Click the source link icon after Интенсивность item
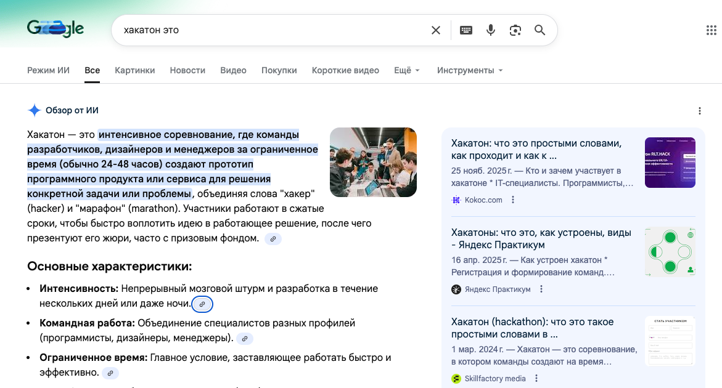 click(202, 304)
